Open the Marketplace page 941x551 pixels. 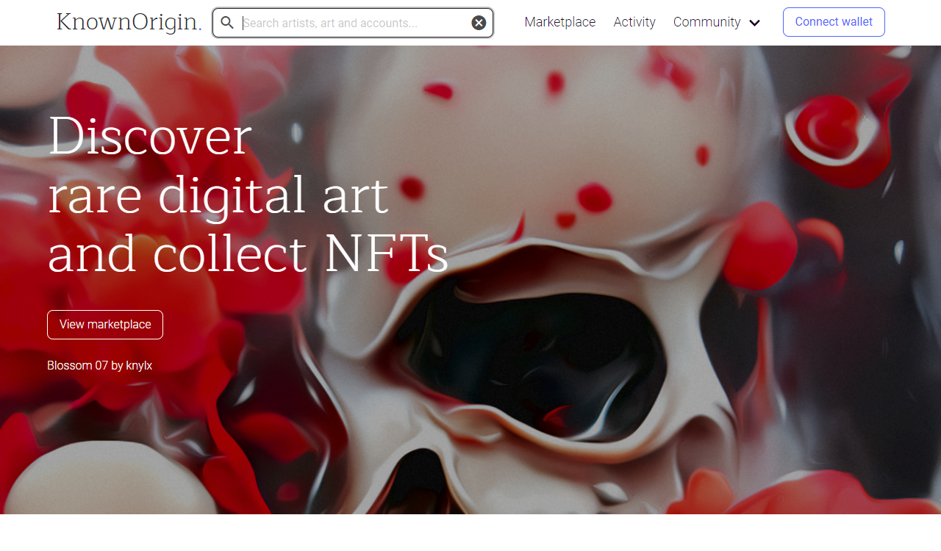pyautogui.click(x=560, y=22)
